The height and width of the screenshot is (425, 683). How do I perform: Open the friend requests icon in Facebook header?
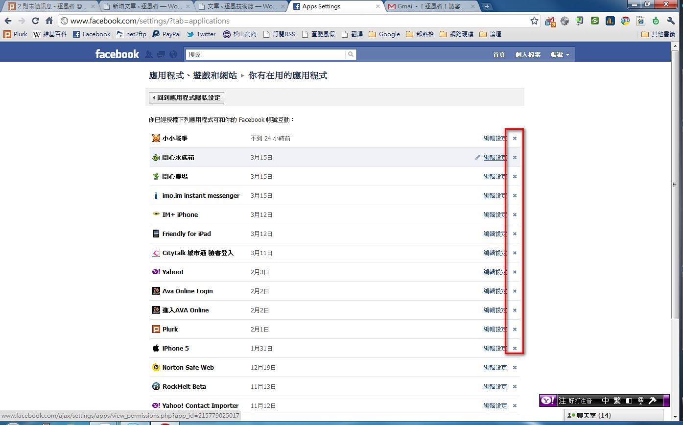coord(149,54)
